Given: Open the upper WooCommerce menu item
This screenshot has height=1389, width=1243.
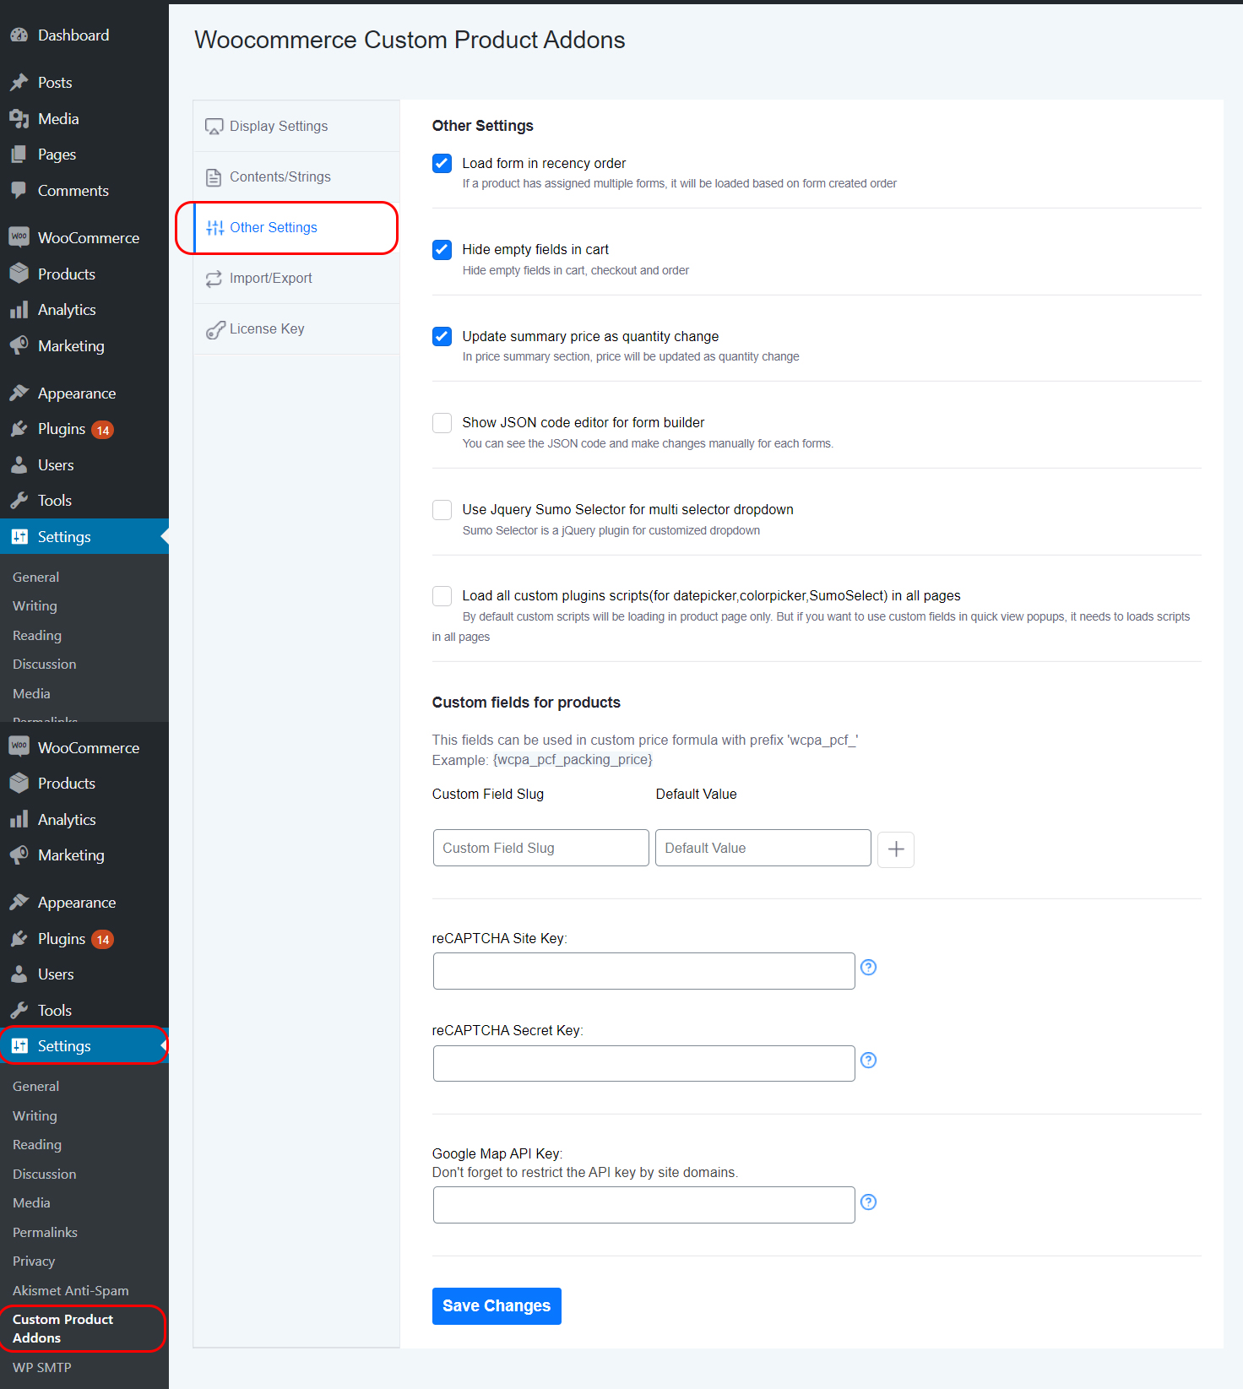Looking at the screenshot, I should (x=84, y=238).
